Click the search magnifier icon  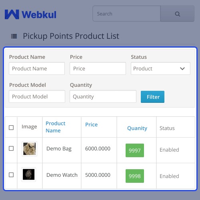pyautogui.click(x=177, y=14)
